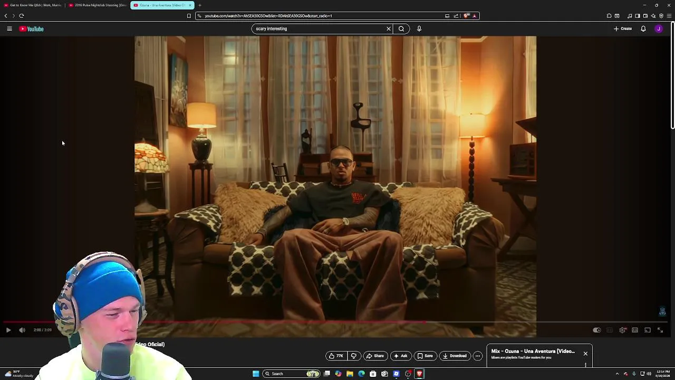
Task: Toggle the autoplay switch
Action: (596, 330)
